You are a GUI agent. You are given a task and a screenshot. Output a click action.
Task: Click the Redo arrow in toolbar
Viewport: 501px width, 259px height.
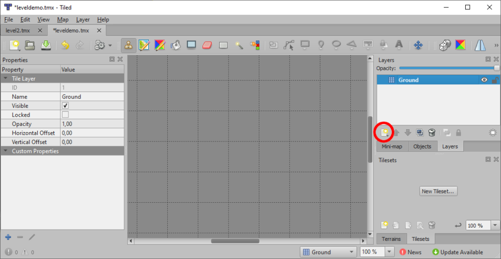pos(80,46)
